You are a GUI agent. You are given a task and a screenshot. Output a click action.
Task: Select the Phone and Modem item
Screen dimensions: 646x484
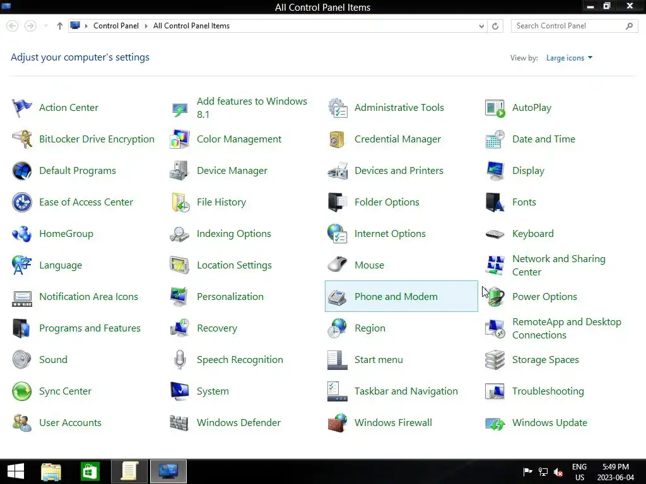401,296
